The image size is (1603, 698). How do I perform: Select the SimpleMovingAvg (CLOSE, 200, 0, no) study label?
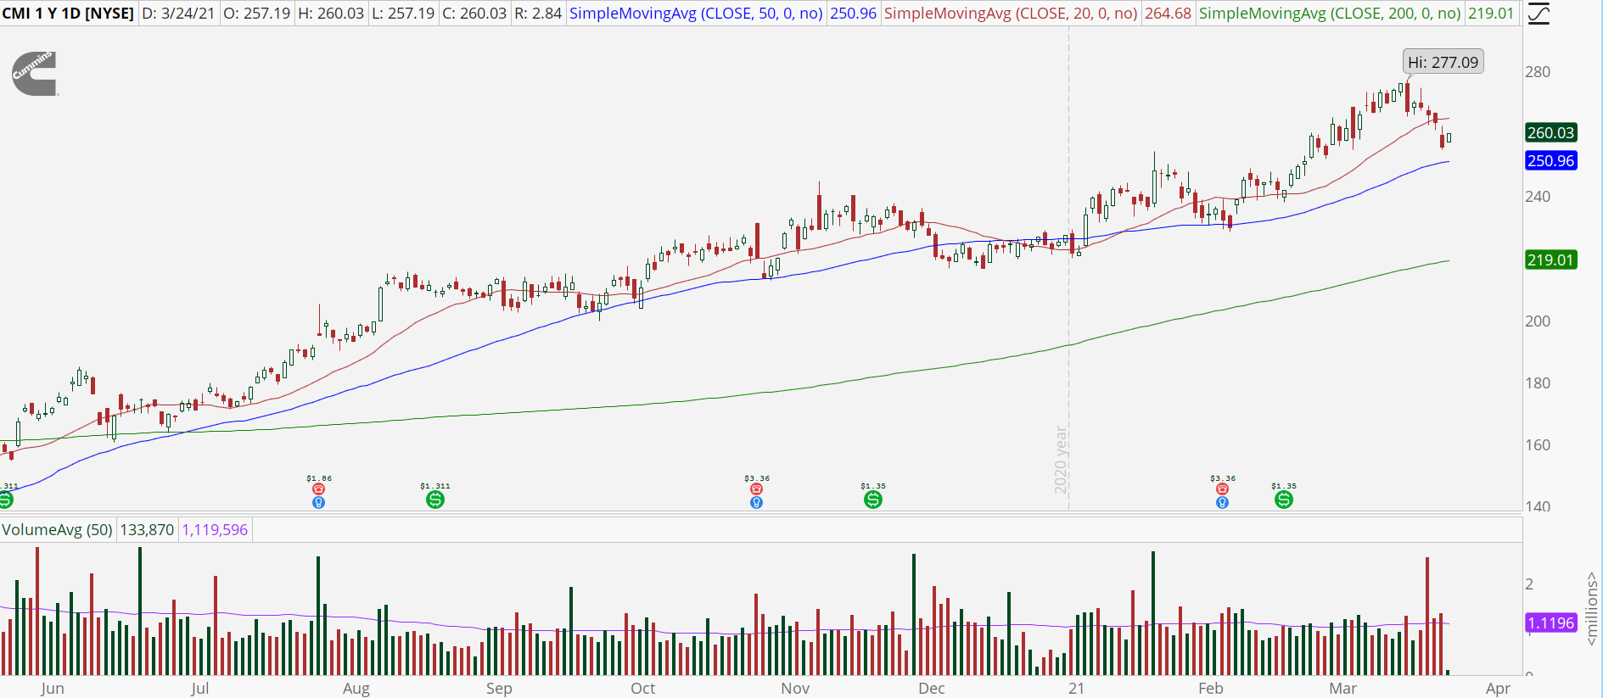(x=1330, y=14)
